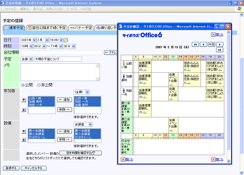Click 登録する button
This screenshot has height=175, width=244.
11,168
